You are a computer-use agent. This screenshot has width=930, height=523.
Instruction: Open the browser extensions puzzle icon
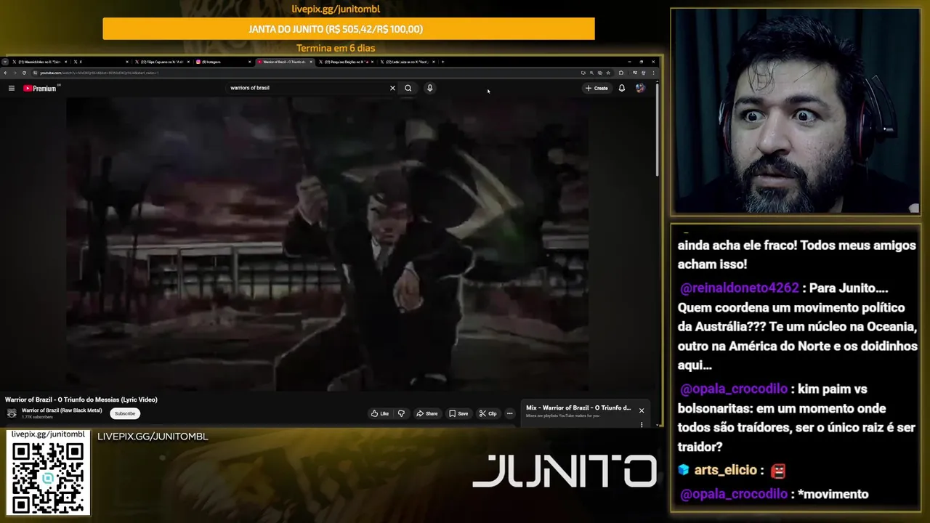621,73
